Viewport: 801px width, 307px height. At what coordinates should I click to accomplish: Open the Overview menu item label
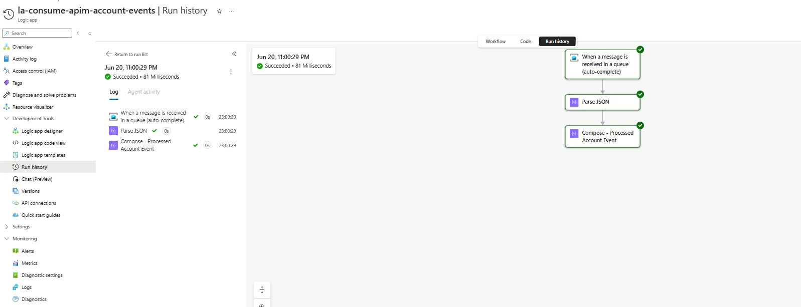[23, 47]
